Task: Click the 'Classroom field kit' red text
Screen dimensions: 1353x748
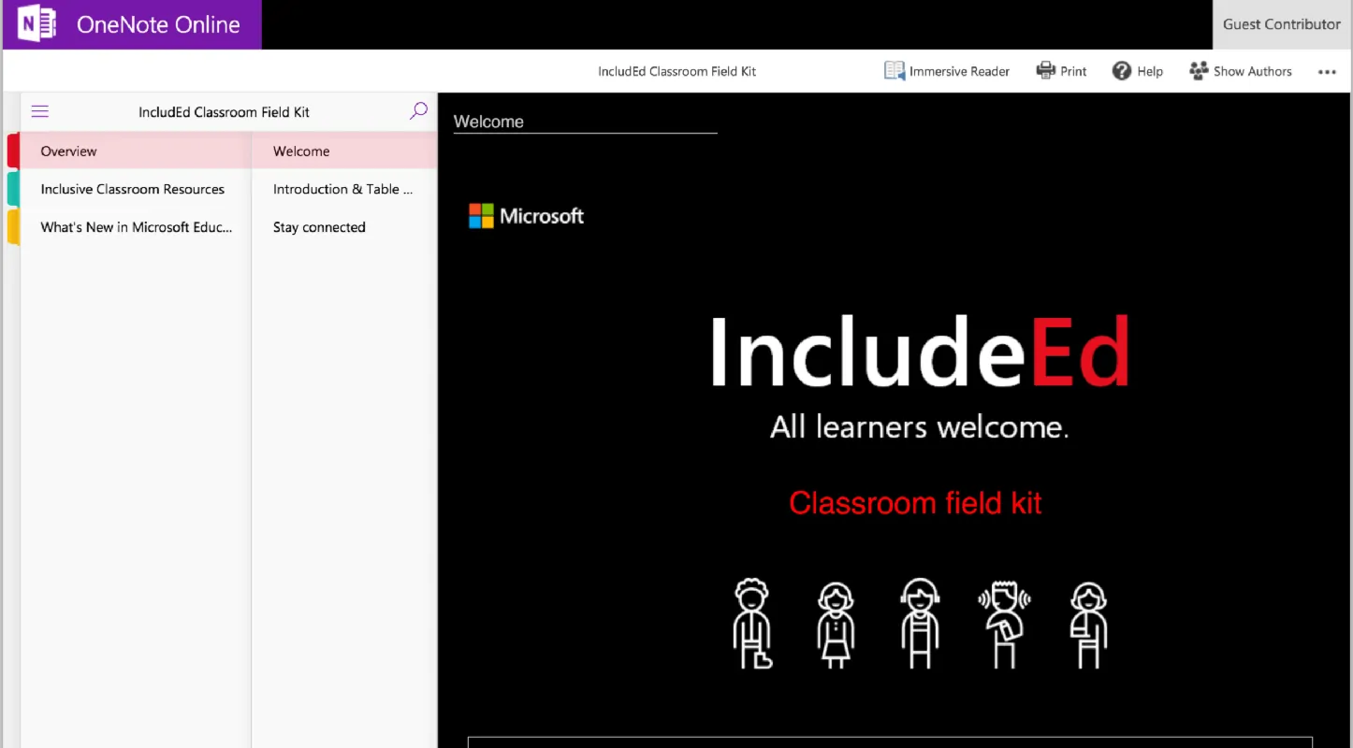Action: pyautogui.click(x=915, y=503)
